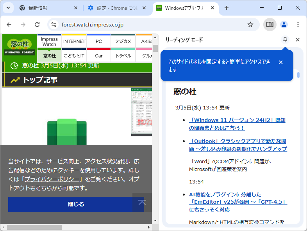Close the 設定 - Chrome tab

pos(144,8)
